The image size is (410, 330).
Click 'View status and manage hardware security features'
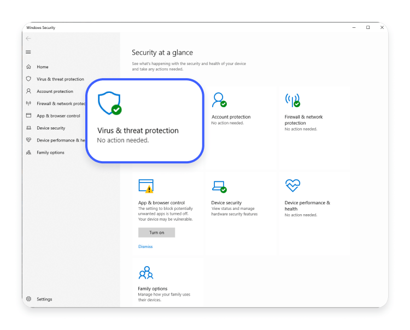click(x=235, y=211)
